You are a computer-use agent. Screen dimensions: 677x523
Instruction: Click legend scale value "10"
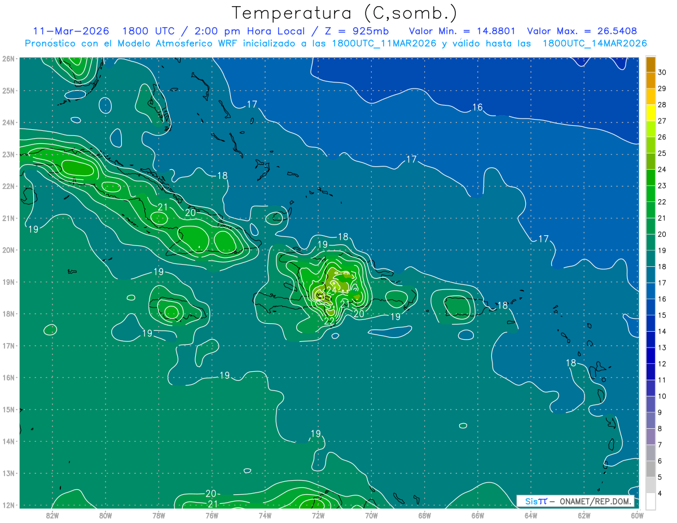(662, 396)
